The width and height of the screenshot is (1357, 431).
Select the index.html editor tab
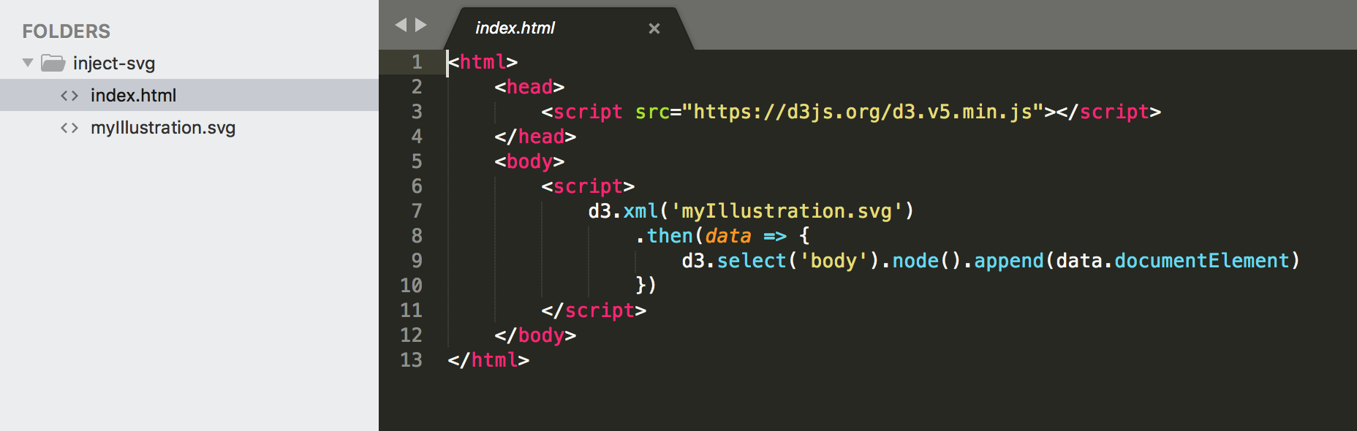(x=515, y=28)
